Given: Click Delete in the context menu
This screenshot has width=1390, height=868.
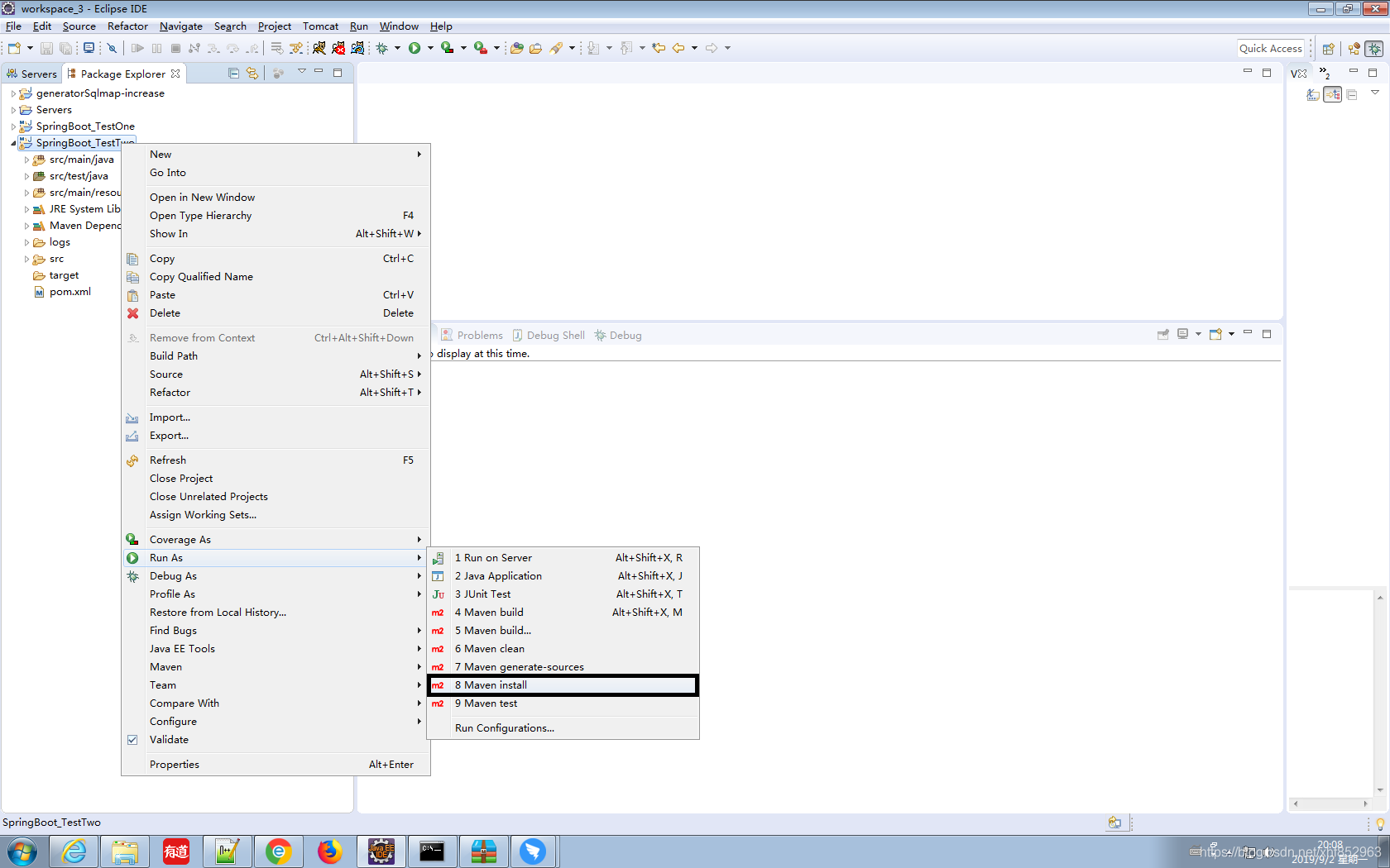Looking at the screenshot, I should pyautogui.click(x=276, y=313).
